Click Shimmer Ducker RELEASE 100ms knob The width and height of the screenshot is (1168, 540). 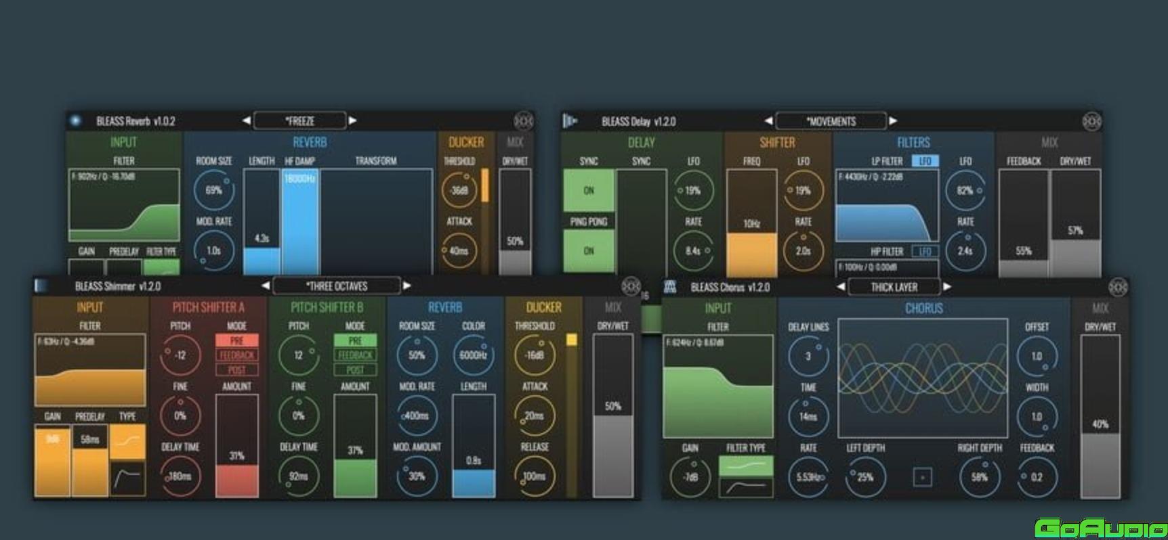pyautogui.click(x=535, y=476)
